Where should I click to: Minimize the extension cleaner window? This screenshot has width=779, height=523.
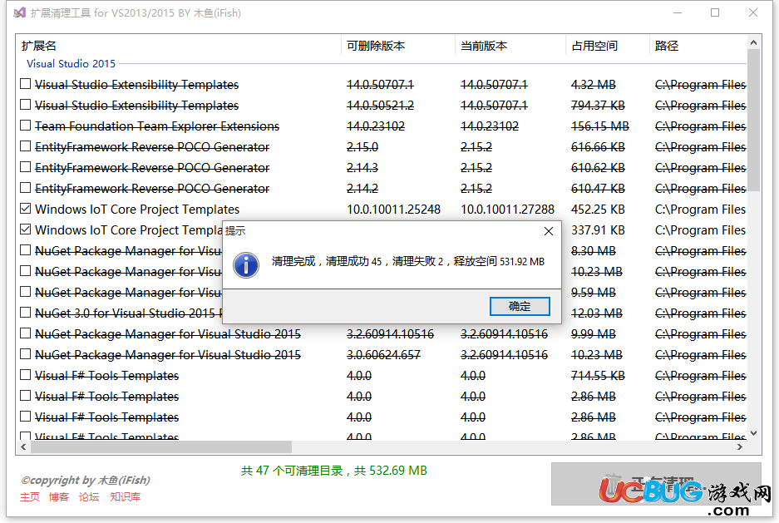click(678, 13)
